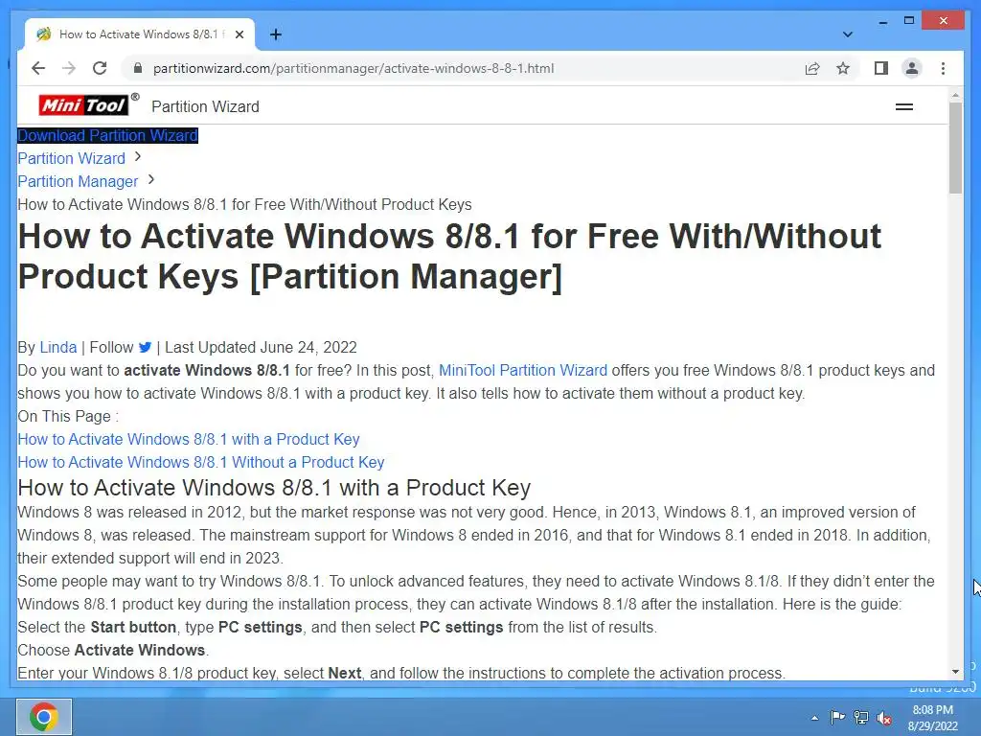Screen dimensions: 981x736
Task: Click the MiniTool logo
Action: (88, 103)
